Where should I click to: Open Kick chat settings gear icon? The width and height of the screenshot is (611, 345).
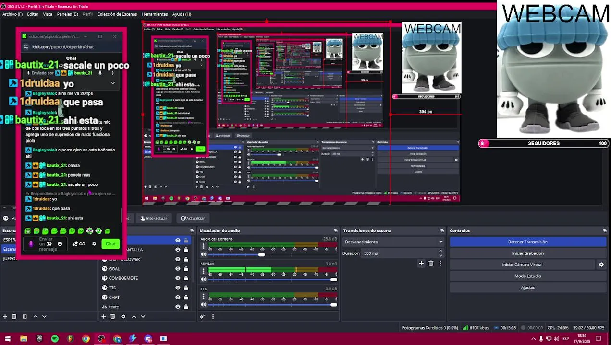coord(94,244)
